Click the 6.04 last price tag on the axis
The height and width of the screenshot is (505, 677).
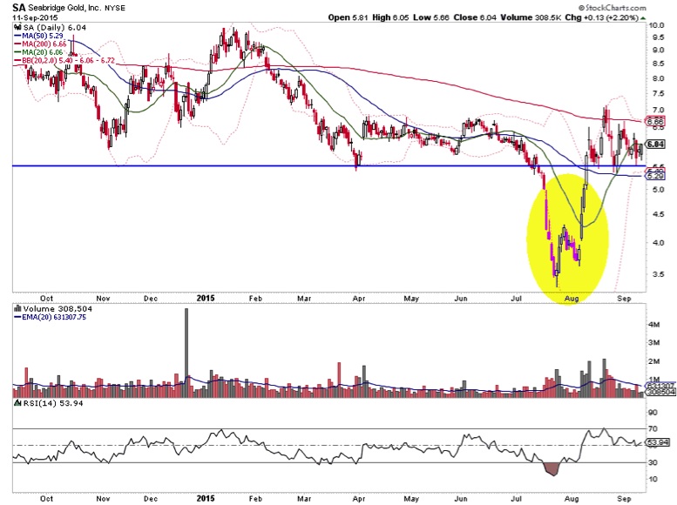click(655, 145)
